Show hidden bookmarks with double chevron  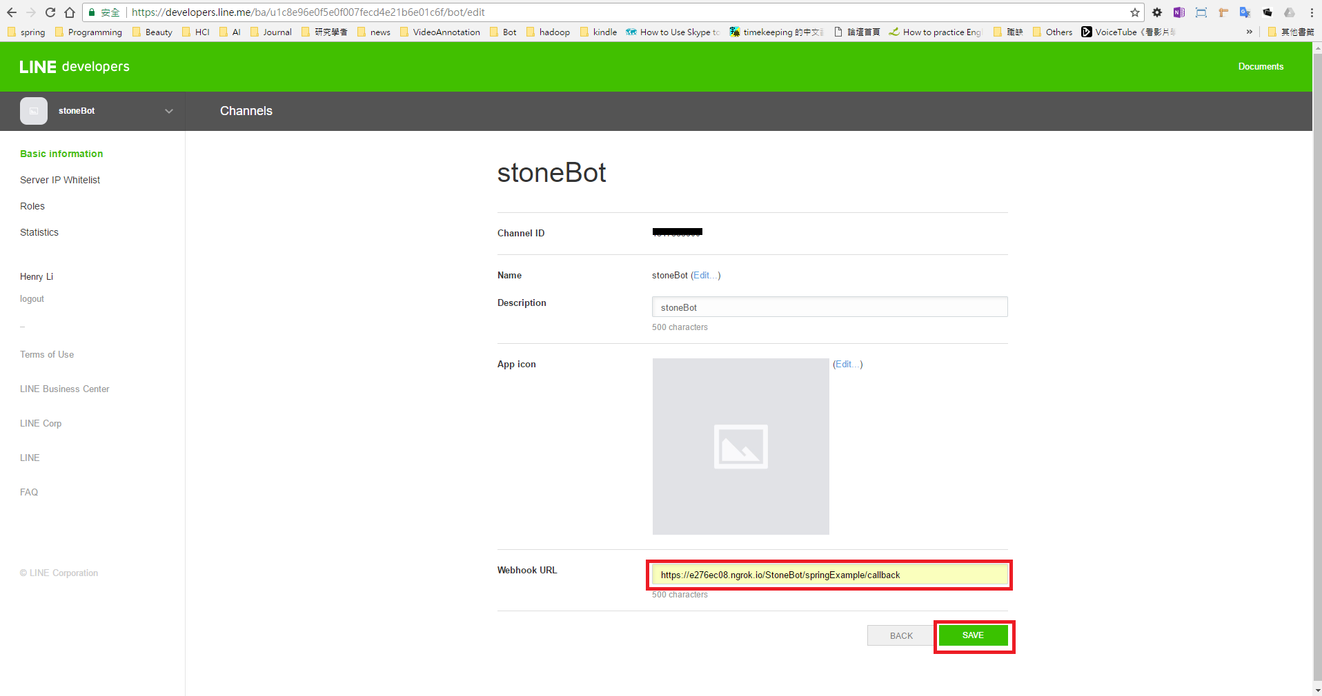tap(1249, 32)
